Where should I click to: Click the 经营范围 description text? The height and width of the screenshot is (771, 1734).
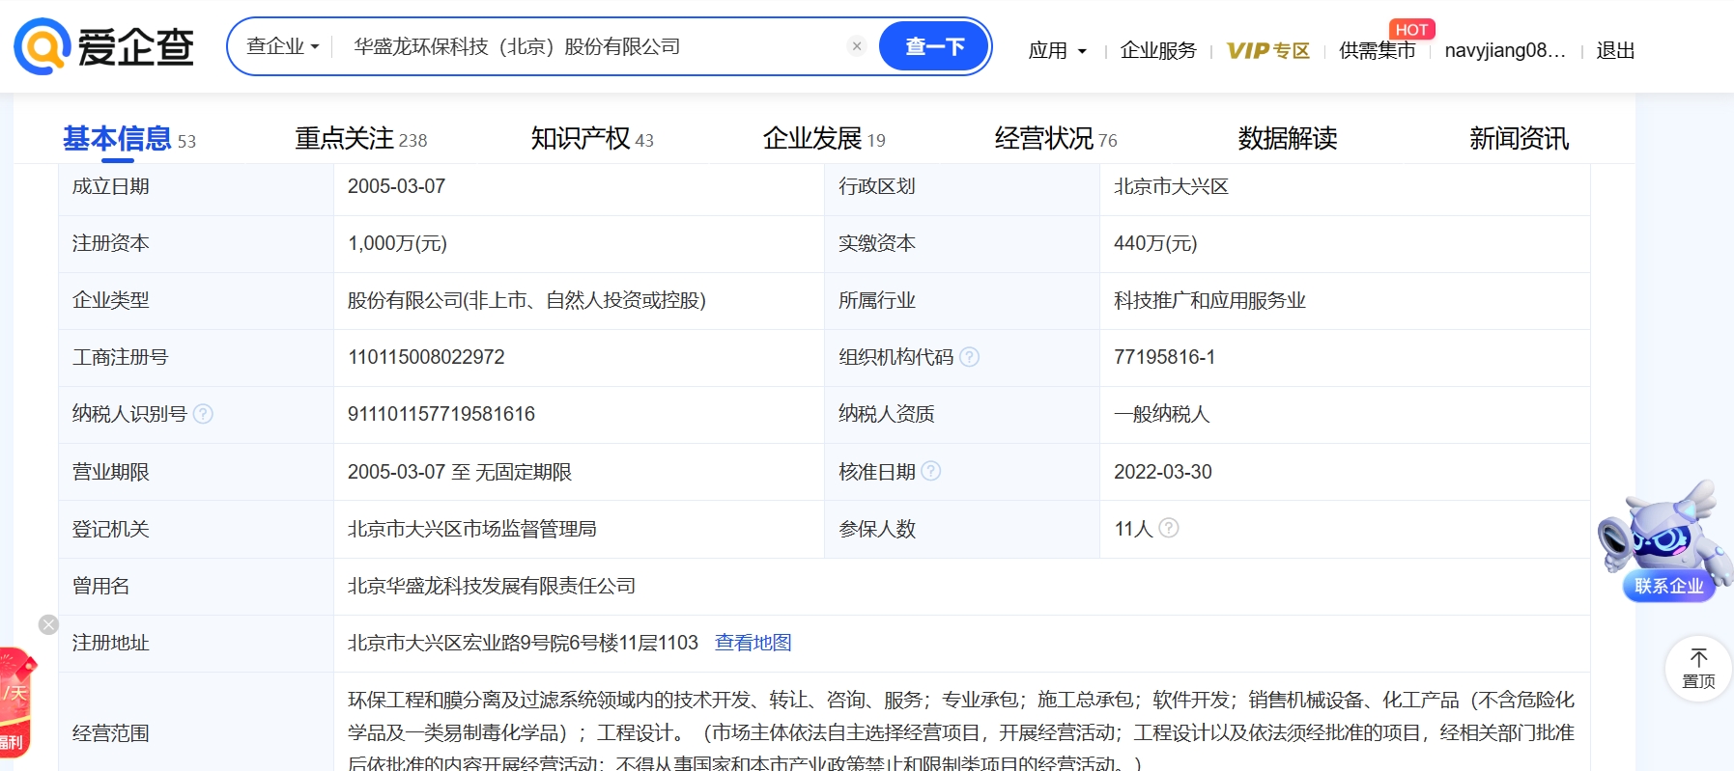click(961, 730)
